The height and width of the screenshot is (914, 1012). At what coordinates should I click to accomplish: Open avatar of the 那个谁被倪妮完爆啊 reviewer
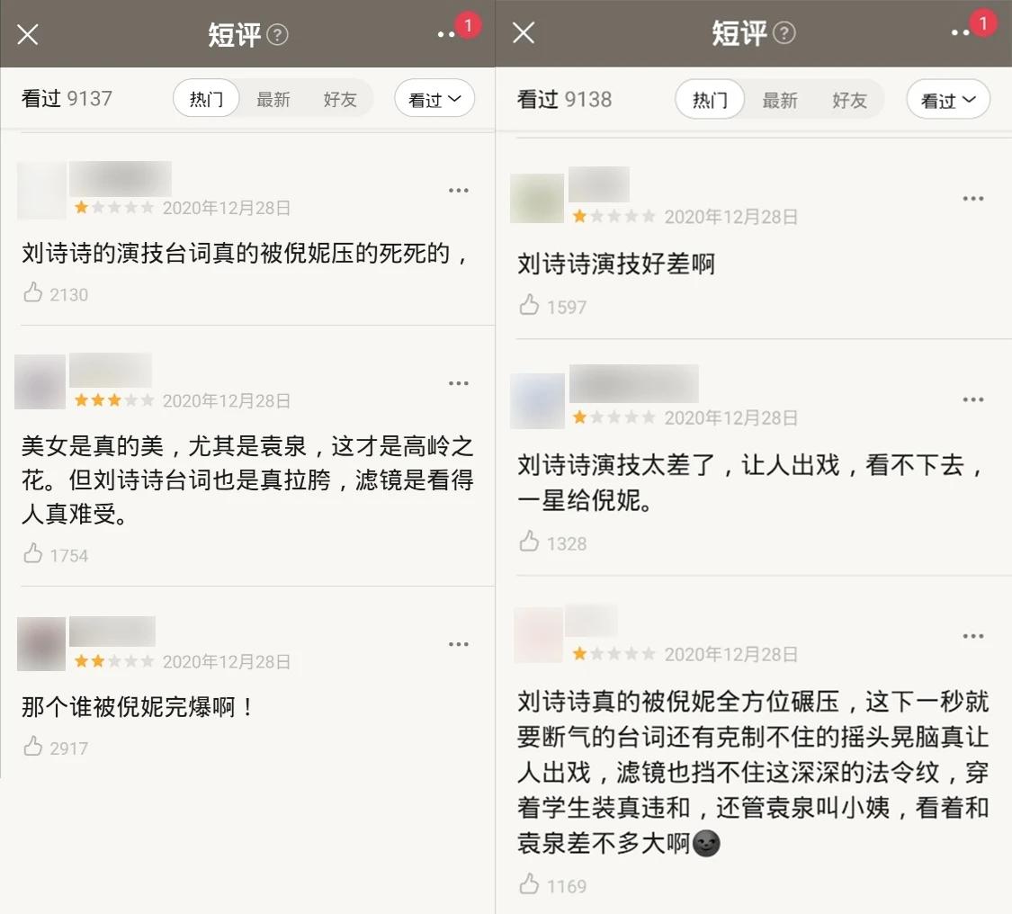pos(41,643)
